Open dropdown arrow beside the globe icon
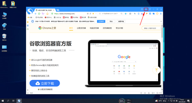 click(x=127, y=14)
